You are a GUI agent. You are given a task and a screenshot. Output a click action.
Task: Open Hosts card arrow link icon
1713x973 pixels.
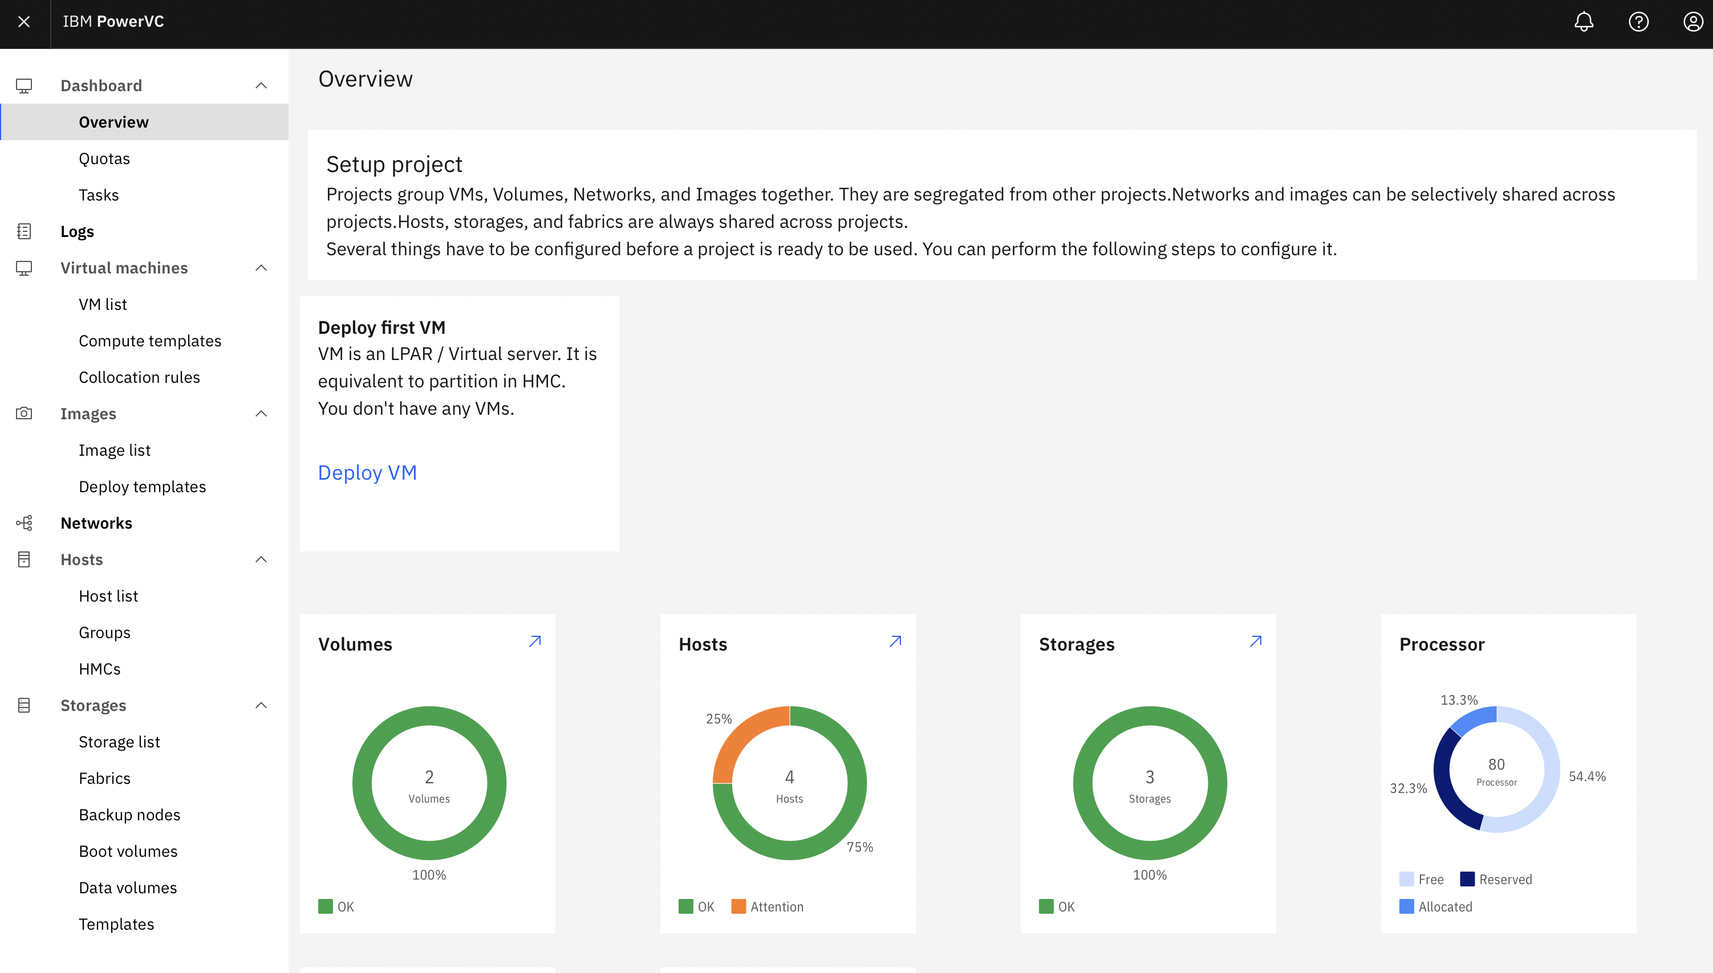pos(895,641)
